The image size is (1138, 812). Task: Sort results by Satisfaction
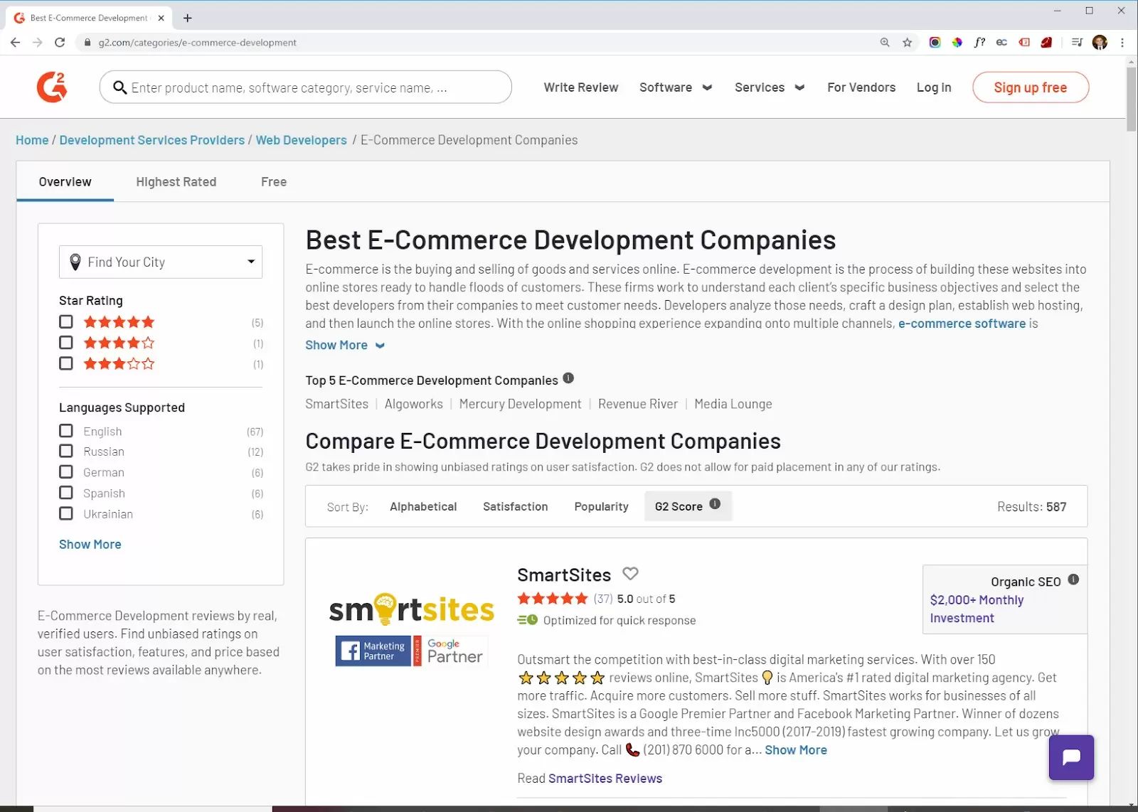[x=516, y=506]
